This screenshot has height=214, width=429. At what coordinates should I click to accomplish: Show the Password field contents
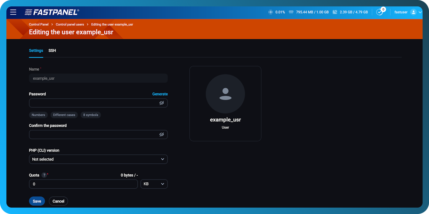(x=161, y=103)
